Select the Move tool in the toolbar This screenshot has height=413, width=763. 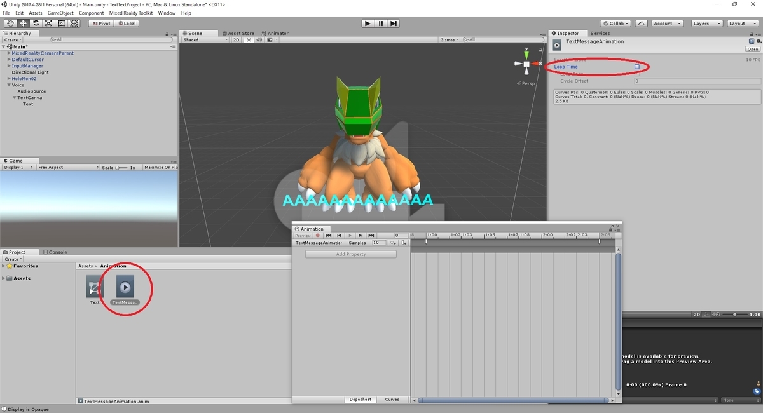pos(23,24)
